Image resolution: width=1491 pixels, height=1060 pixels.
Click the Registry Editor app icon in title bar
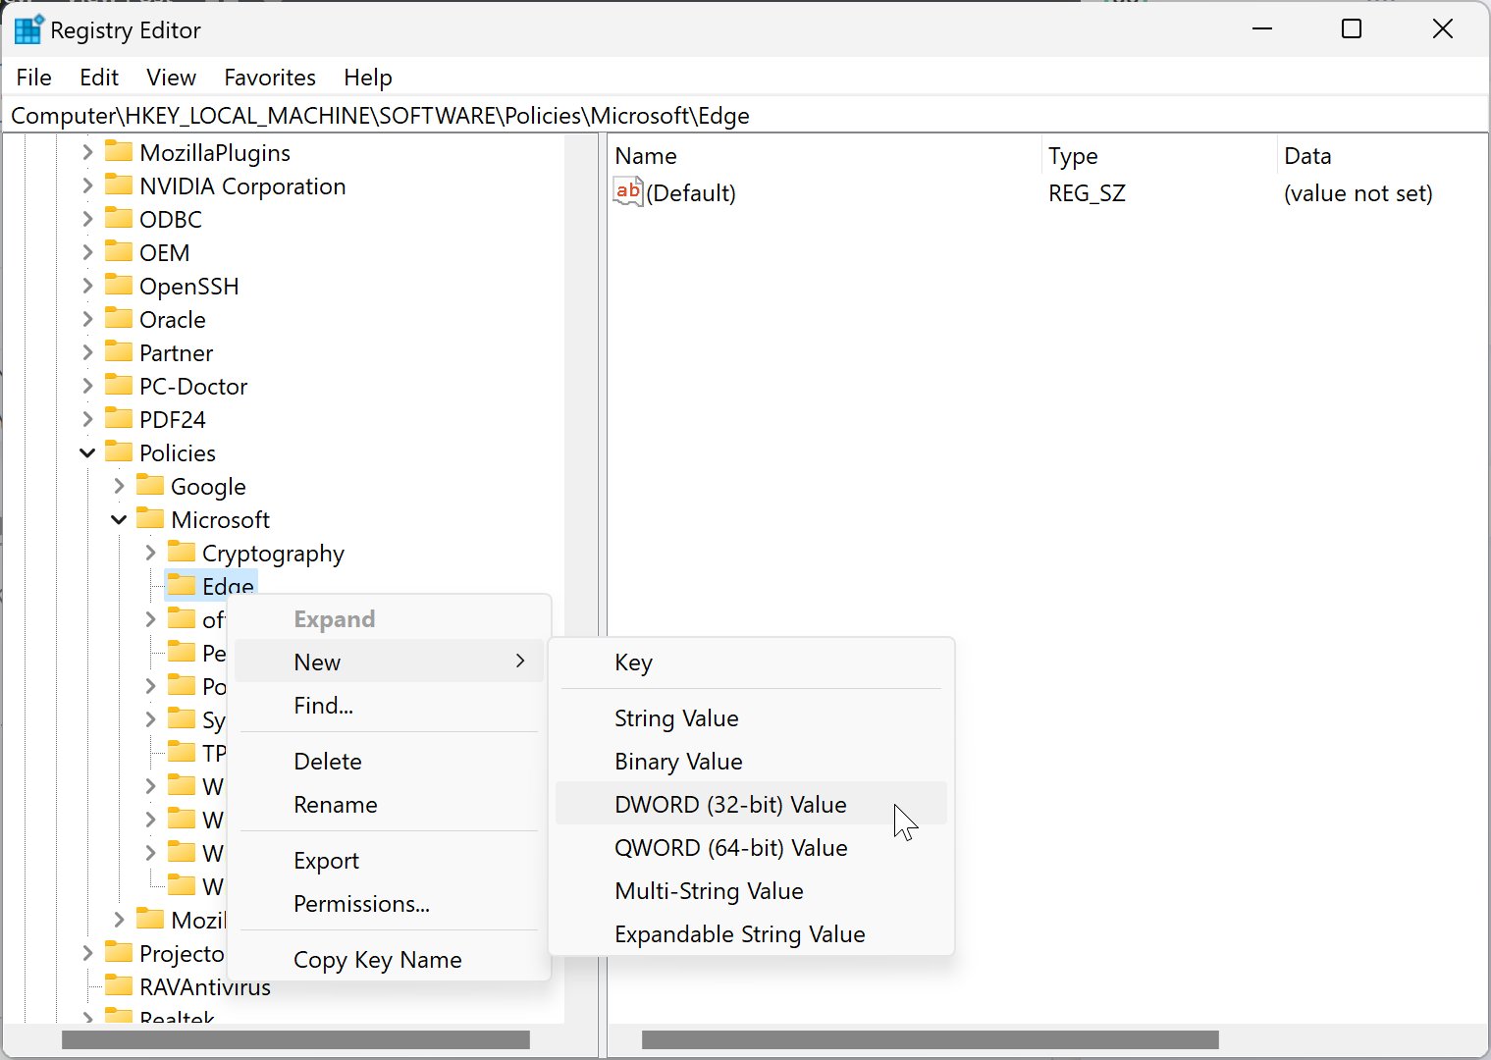(x=28, y=29)
